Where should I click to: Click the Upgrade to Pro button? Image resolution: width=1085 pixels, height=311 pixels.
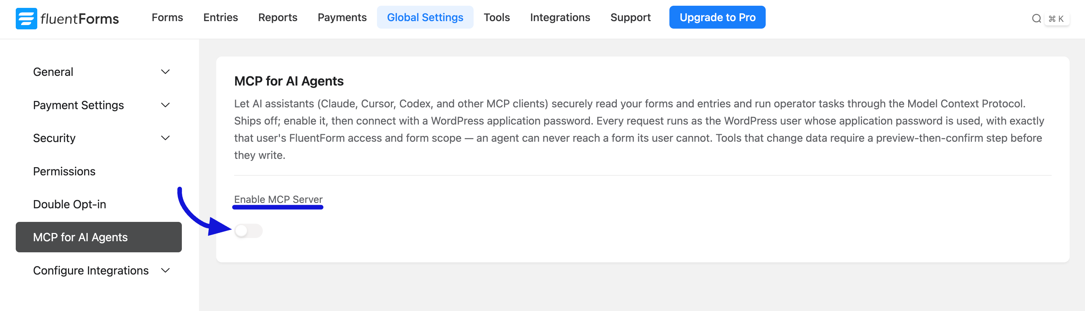tap(717, 17)
